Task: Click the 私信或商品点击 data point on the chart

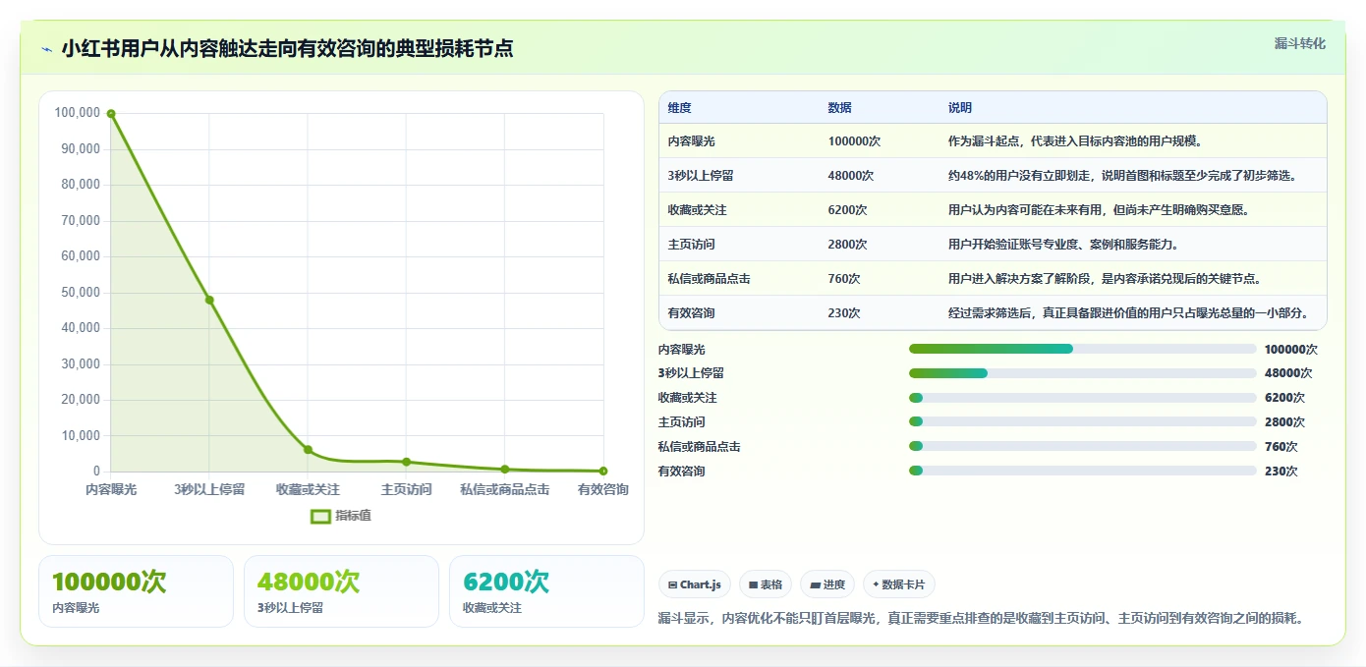Action: click(x=504, y=470)
